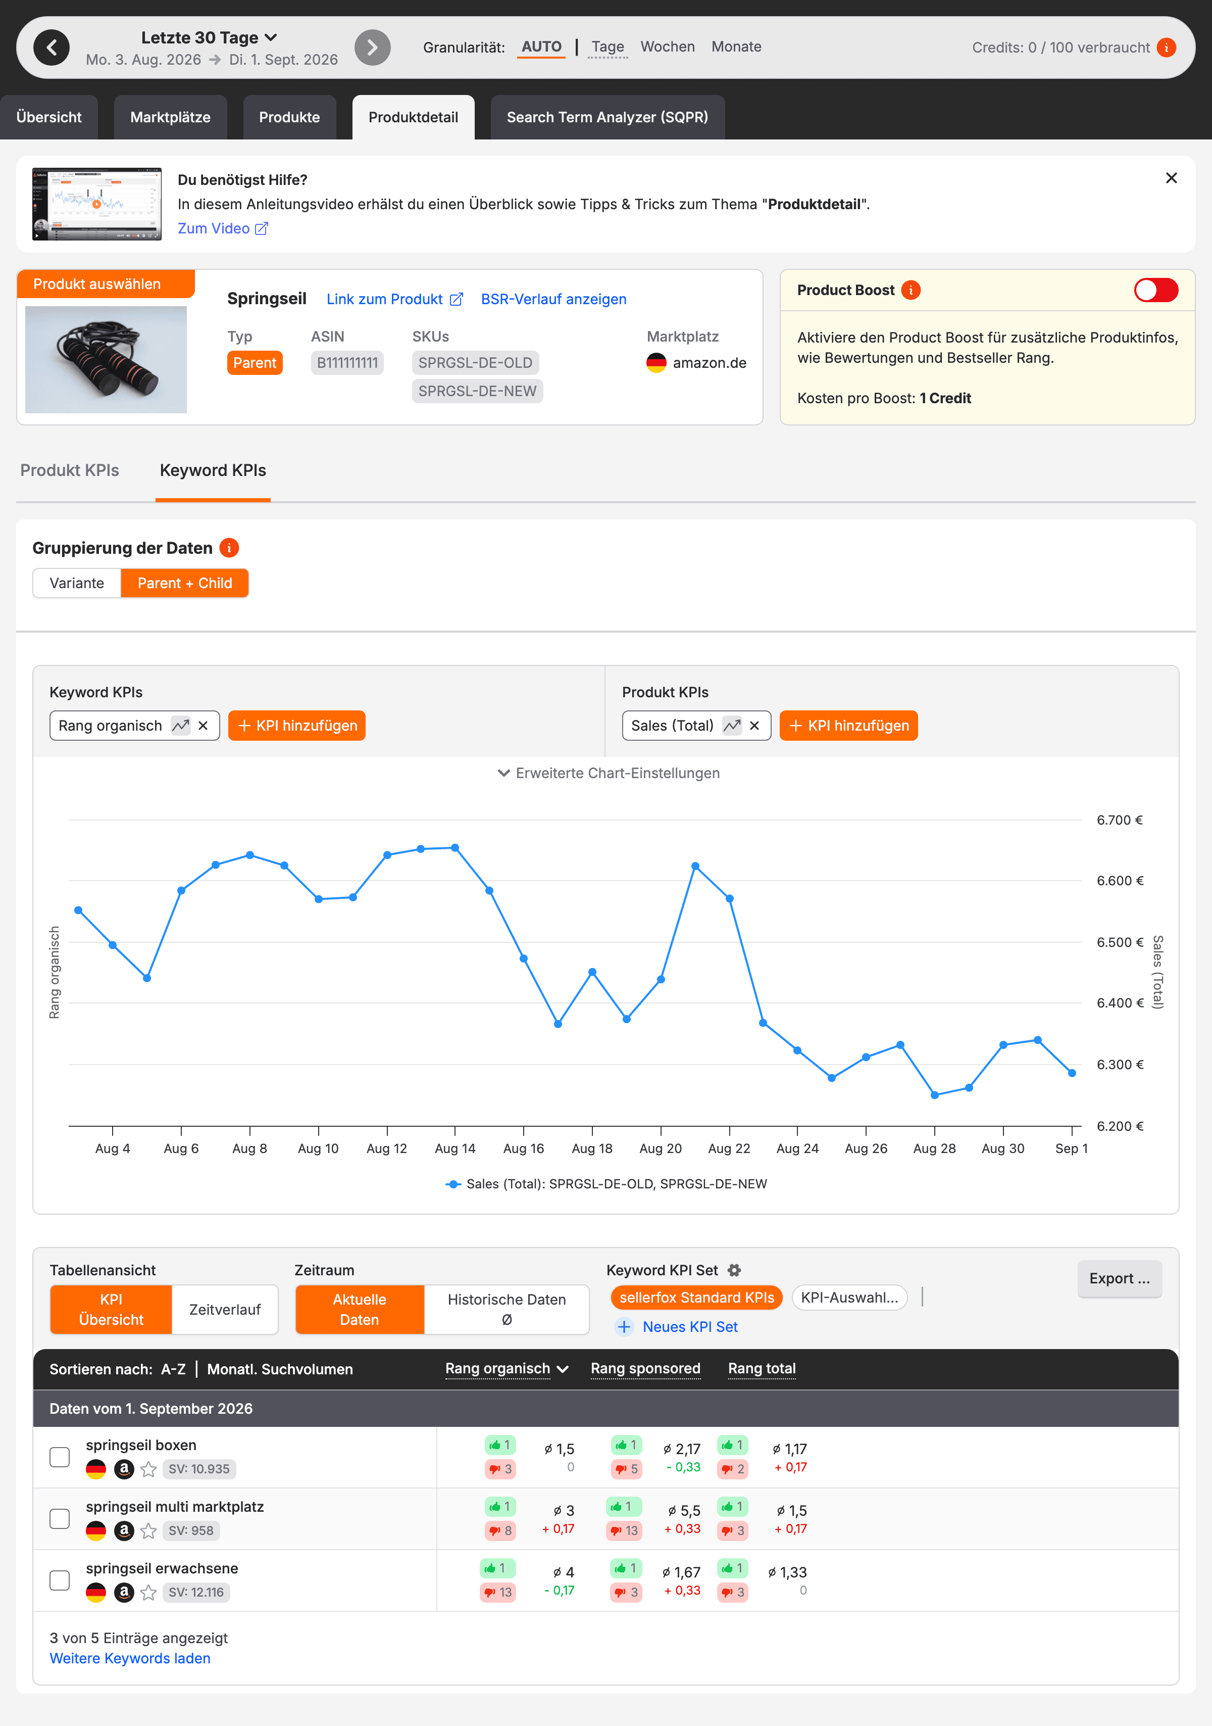The width and height of the screenshot is (1212, 1726).
Task: Open the Search Term Analyzer (SQPR) tab
Action: coord(607,117)
